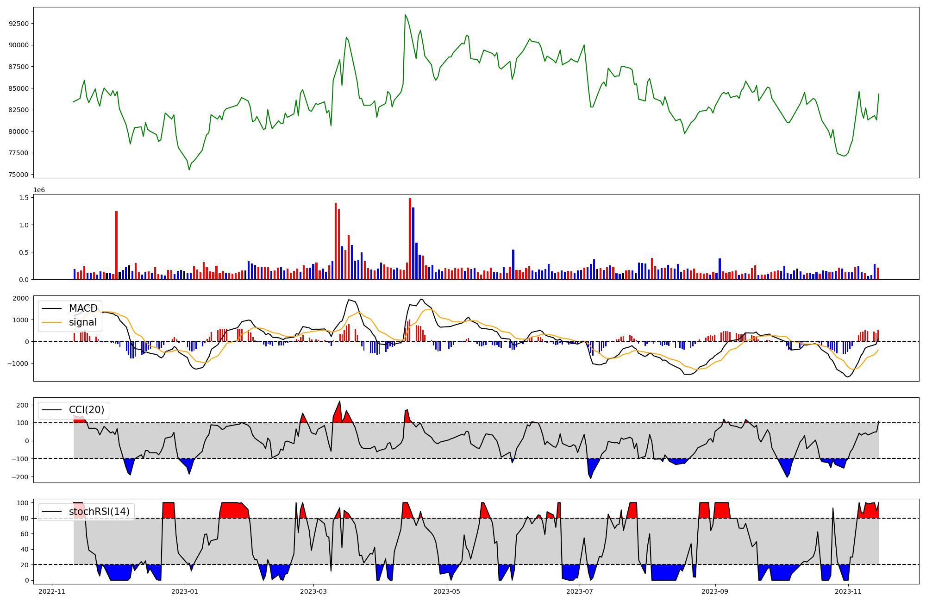The width and height of the screenshot is (926, 602).
Task: Click the 2022-11 x-axis date label
Action: pos(52,591)
